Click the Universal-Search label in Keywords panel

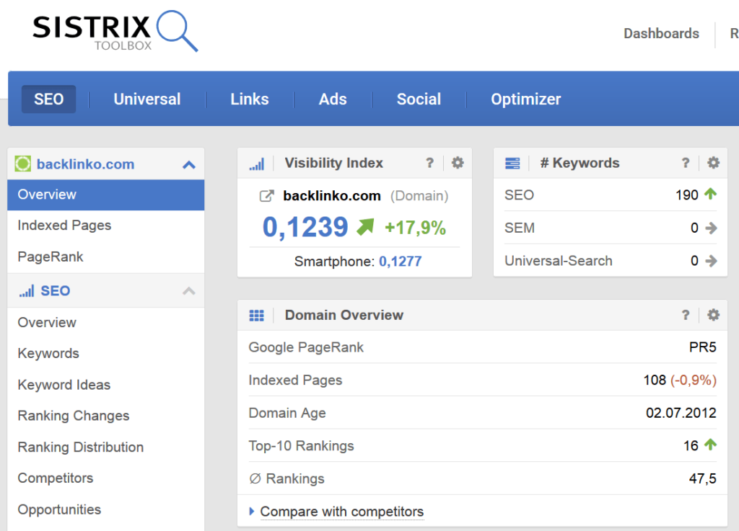[559, 261]
